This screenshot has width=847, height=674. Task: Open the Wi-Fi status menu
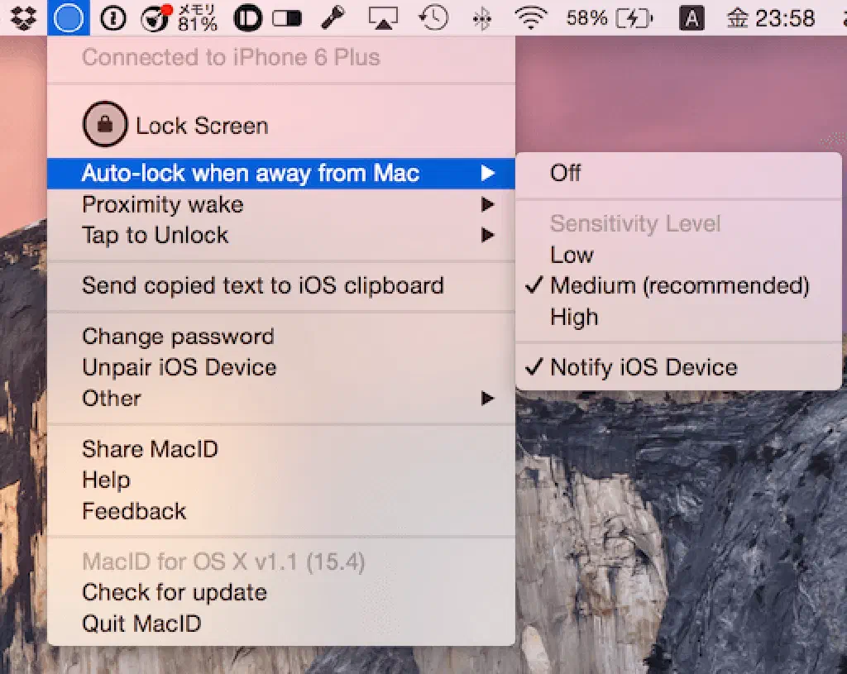532,17
